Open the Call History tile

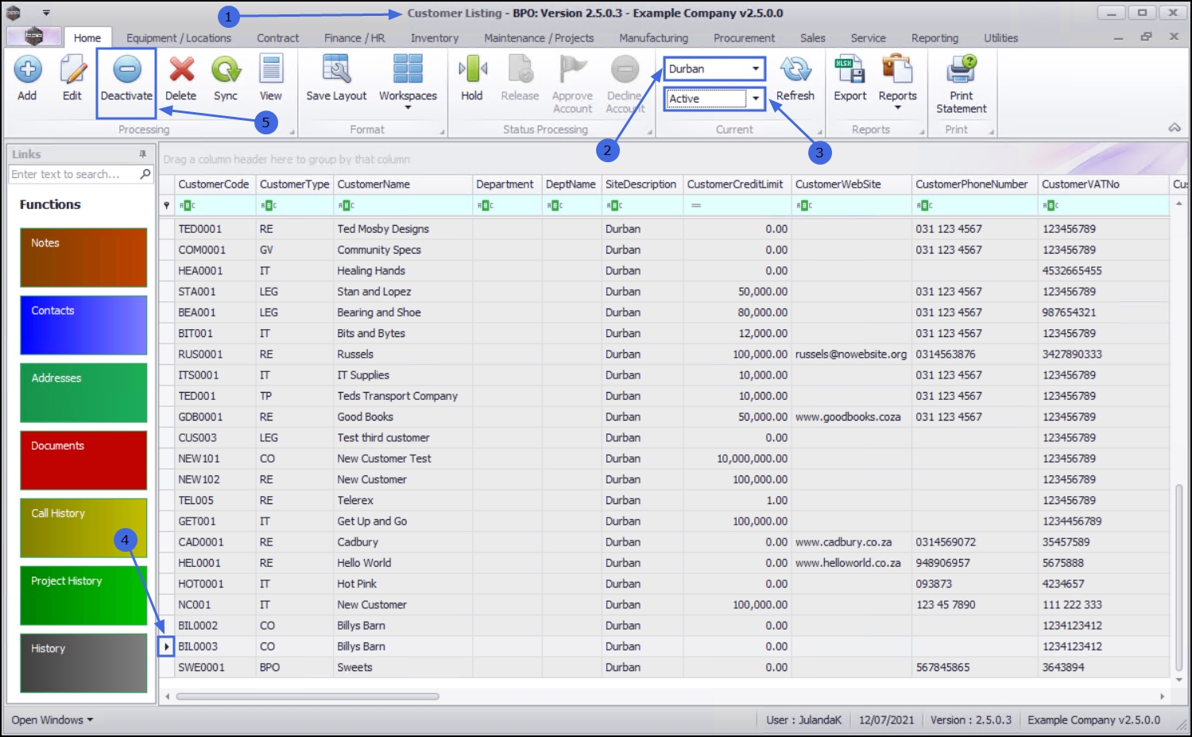(x=83, y=528)
